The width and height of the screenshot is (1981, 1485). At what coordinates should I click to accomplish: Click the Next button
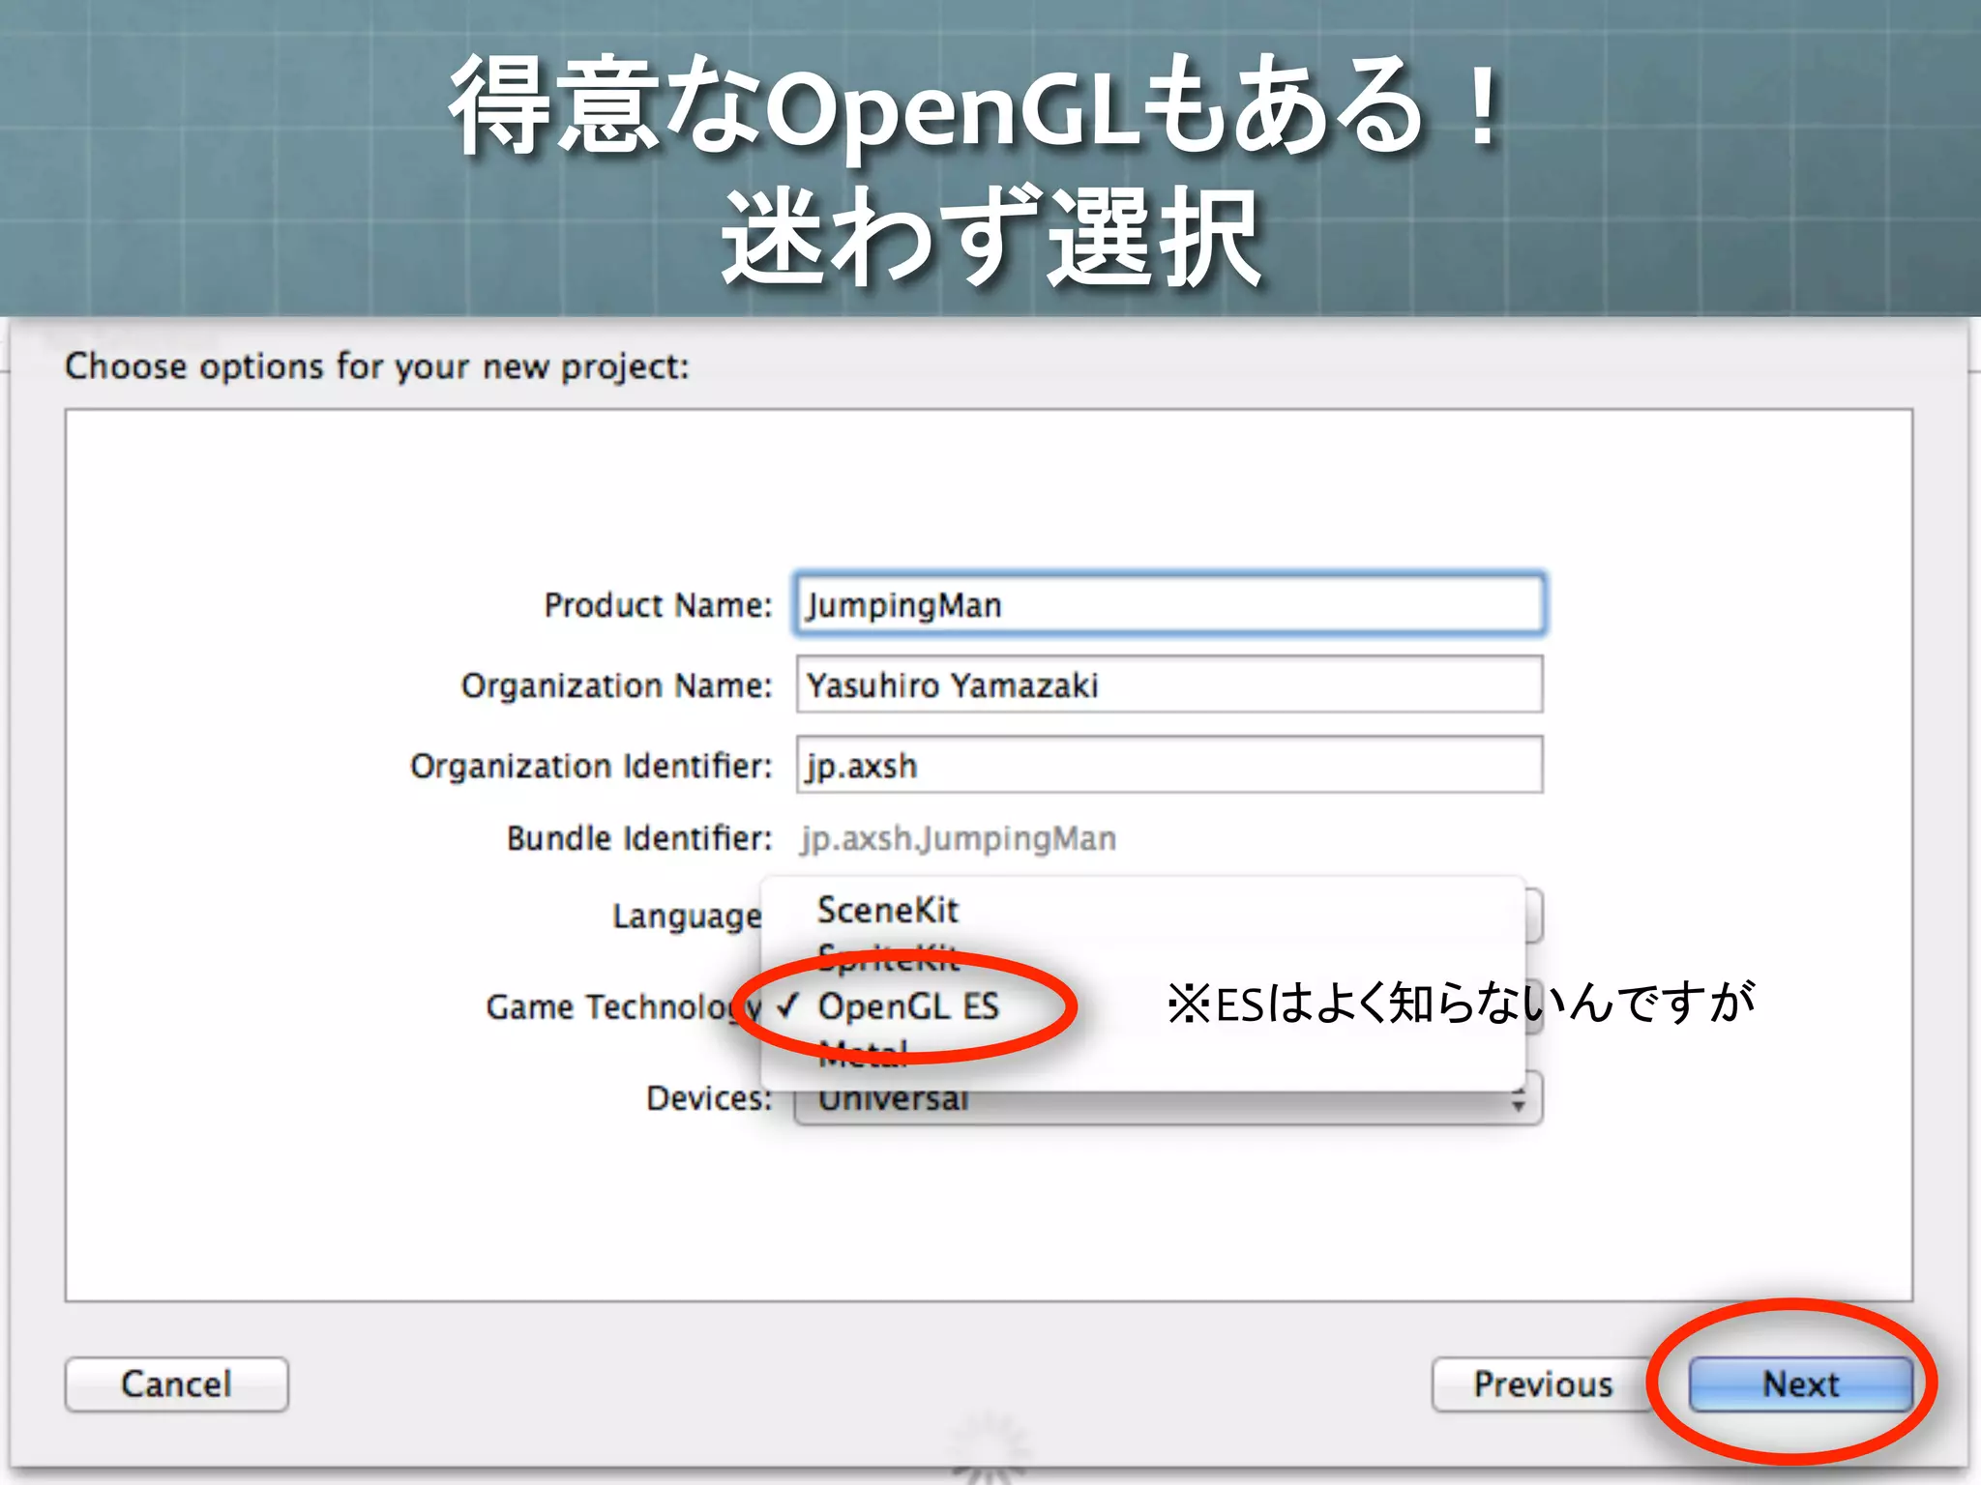[x=1800, y=1383]
